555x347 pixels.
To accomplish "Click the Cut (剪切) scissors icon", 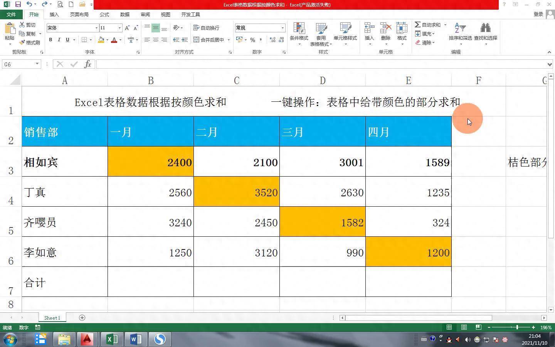I will pyautogui.click(x=22, y=25).
